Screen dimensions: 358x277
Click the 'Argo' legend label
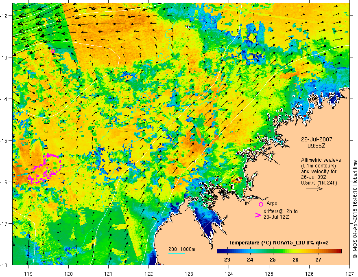[272, 203]
